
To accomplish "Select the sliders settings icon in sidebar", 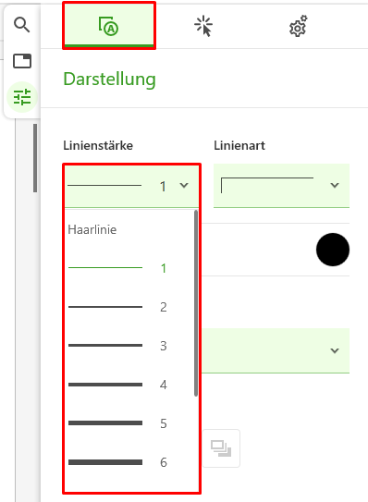I will 22,97.
